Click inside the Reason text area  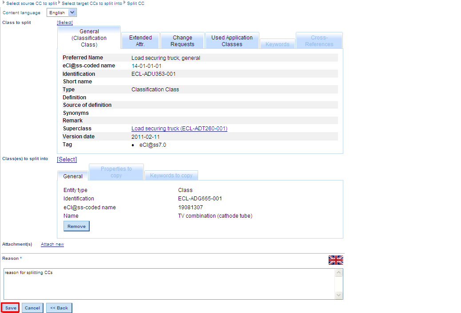[x=169, y=284]
